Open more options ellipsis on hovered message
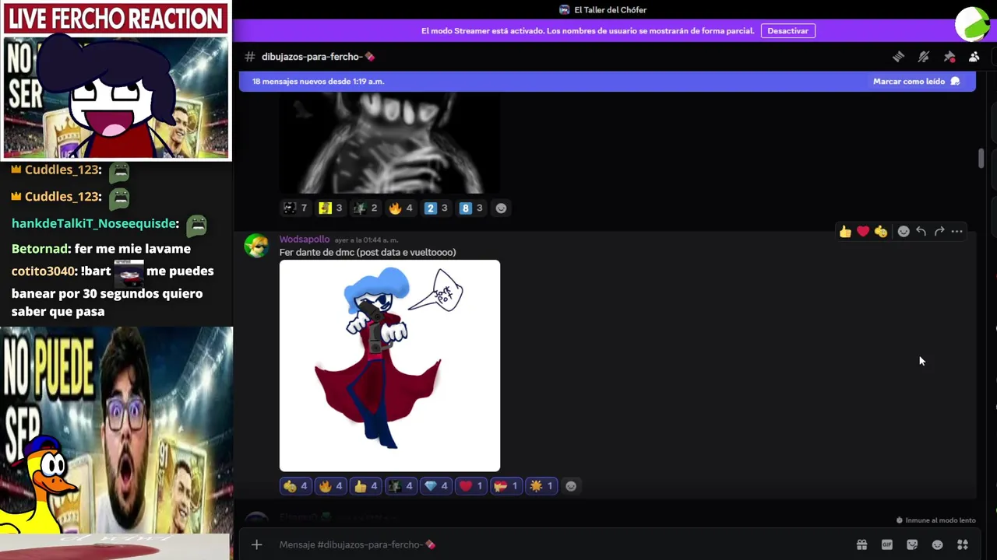997x560 pixels. (x=957, y=231)
